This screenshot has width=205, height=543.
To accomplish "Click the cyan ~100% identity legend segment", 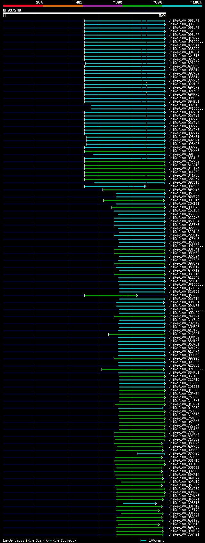I will click(x=182, y=6).
